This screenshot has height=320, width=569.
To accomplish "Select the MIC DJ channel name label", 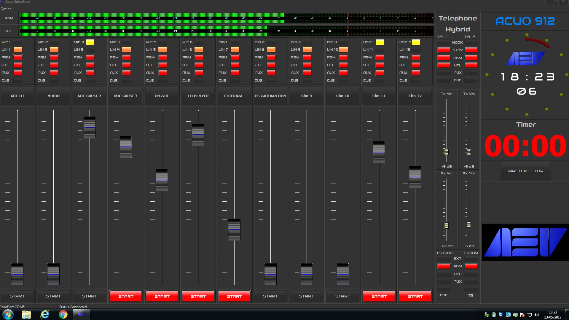I will pos(17,96).
